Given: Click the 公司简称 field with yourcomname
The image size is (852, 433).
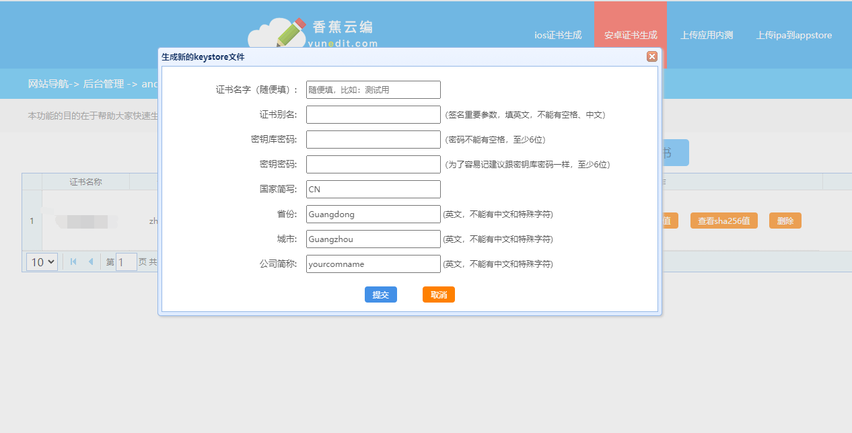Looking at the screenshot, I should pyautogui.click(x=373, y=264).
